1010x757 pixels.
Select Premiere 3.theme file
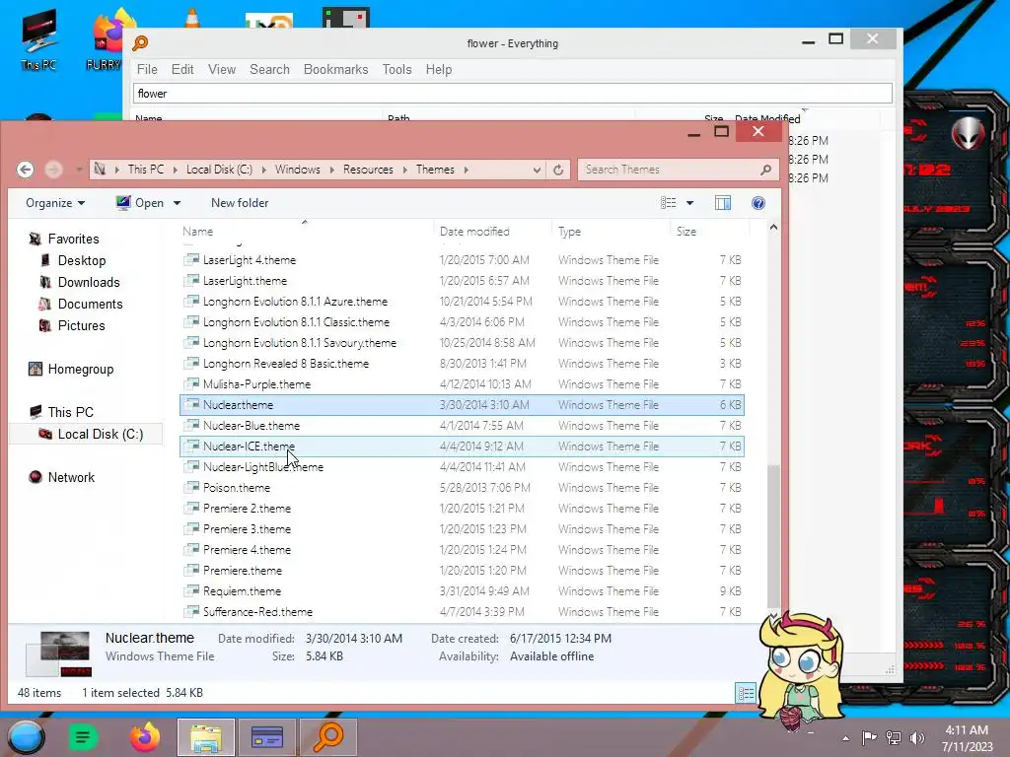[x=462, y=529]
